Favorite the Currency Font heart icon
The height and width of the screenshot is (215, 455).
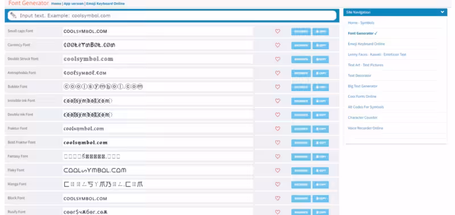pos(278,46)
